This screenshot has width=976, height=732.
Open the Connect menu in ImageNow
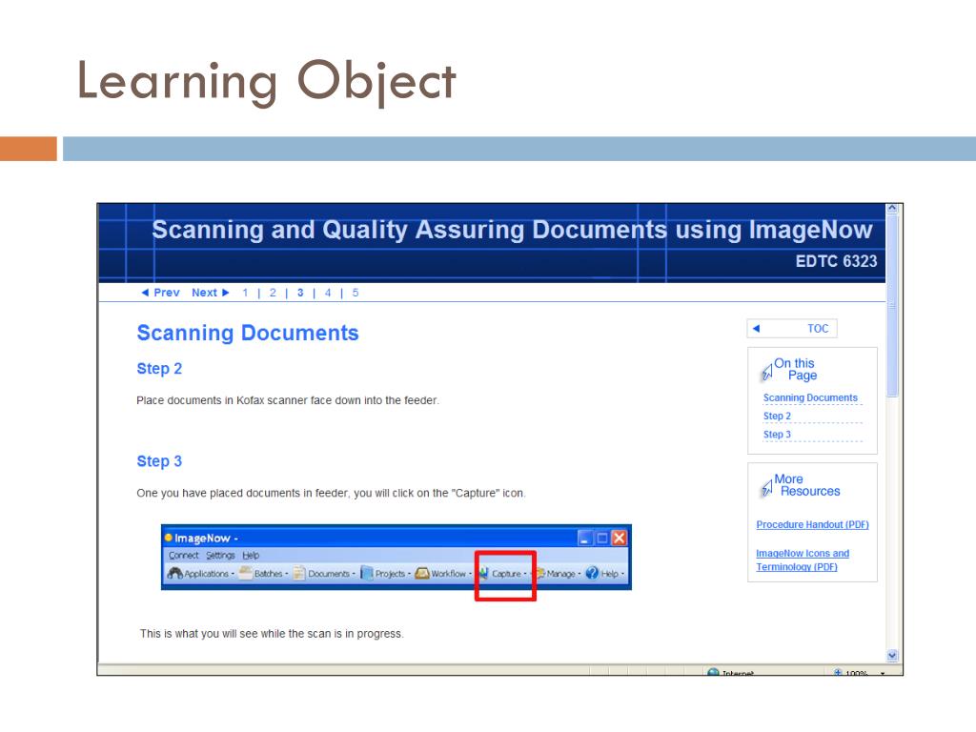pyautogui.click(x=183, y=556)
